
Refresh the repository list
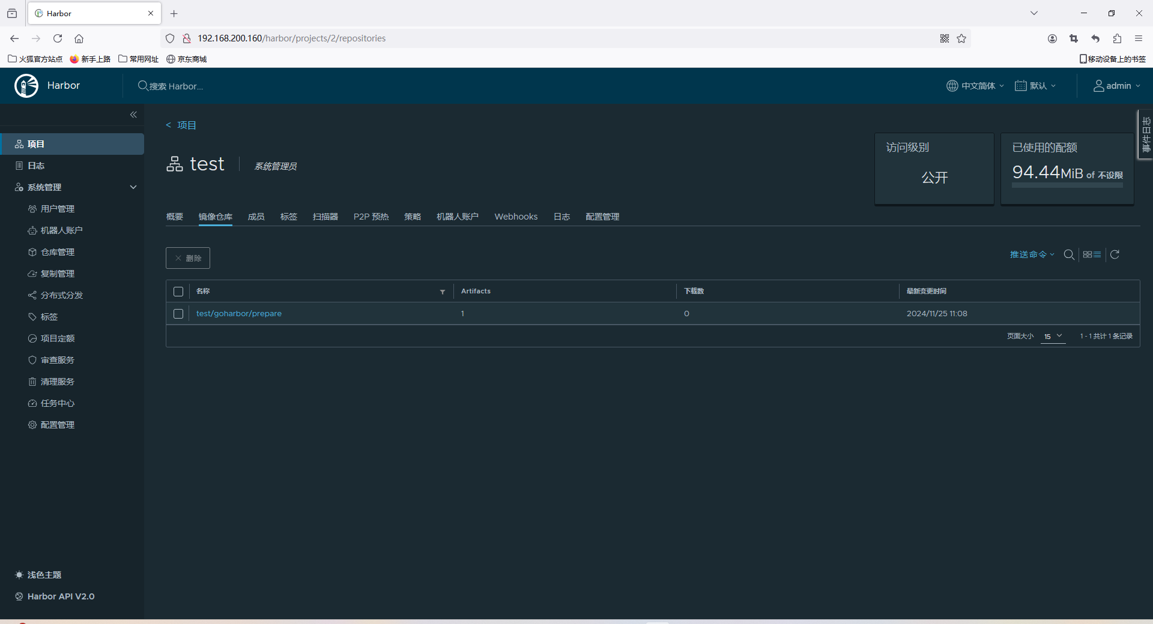(1115, 254)
